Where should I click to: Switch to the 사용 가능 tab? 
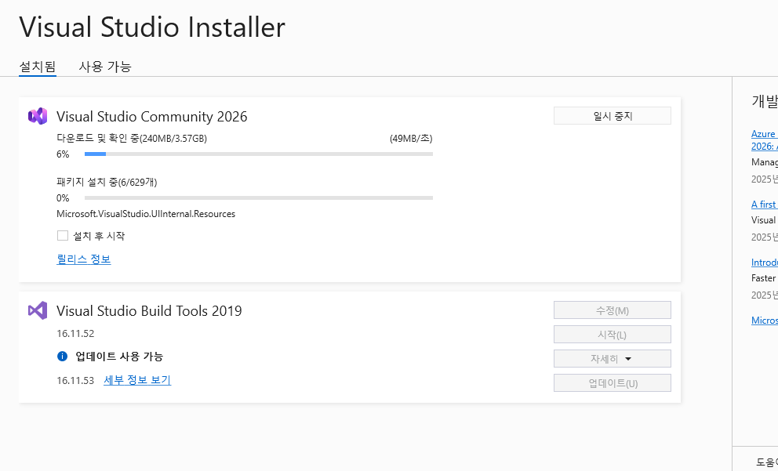coord(104,67)
